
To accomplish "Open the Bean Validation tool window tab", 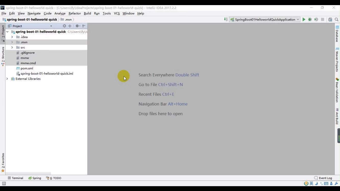I will click(x=337, y=90).
